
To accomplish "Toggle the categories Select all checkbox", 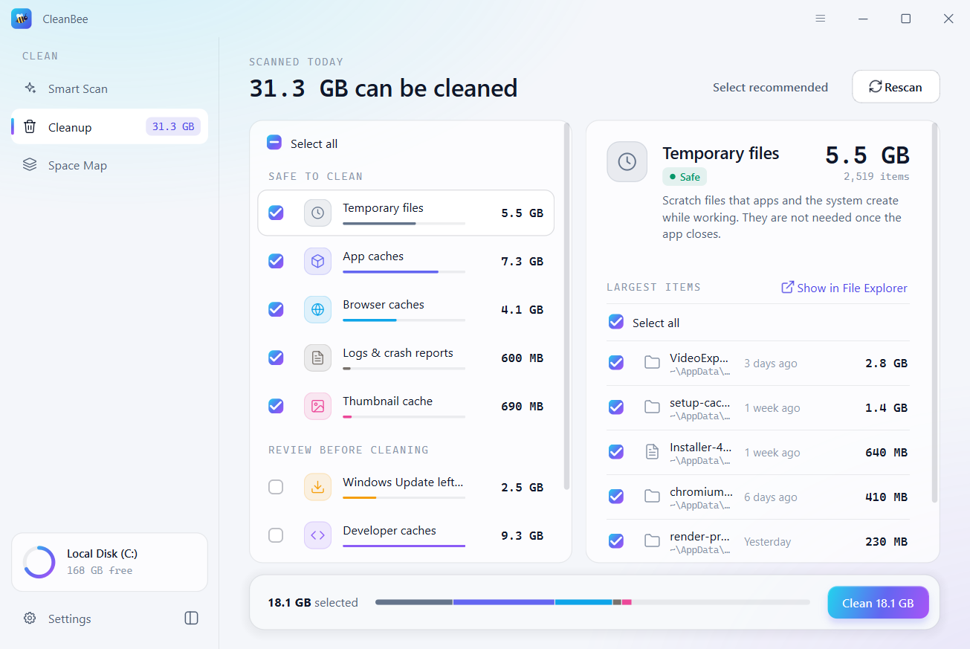I will [x=274, y=143].
